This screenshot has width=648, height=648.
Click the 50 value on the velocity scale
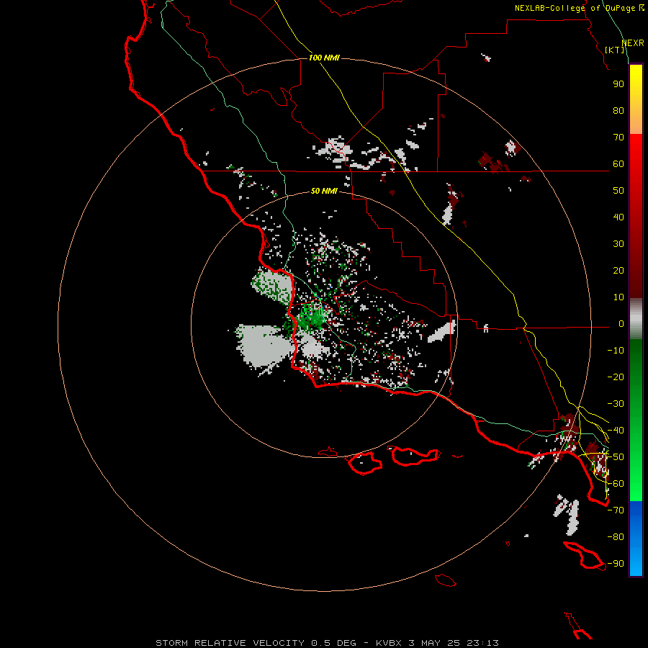pos(618,191)
